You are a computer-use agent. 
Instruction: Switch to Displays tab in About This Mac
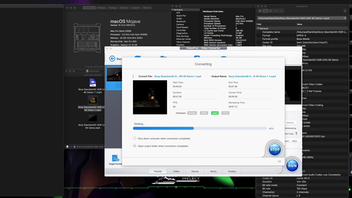(101, 8)
